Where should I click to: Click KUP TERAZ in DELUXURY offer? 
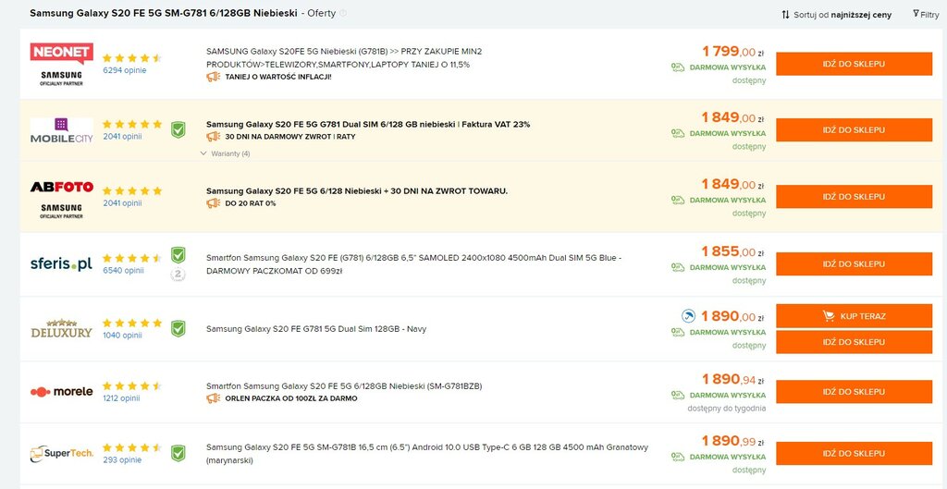pyautogui.click(x=854, y=316)
